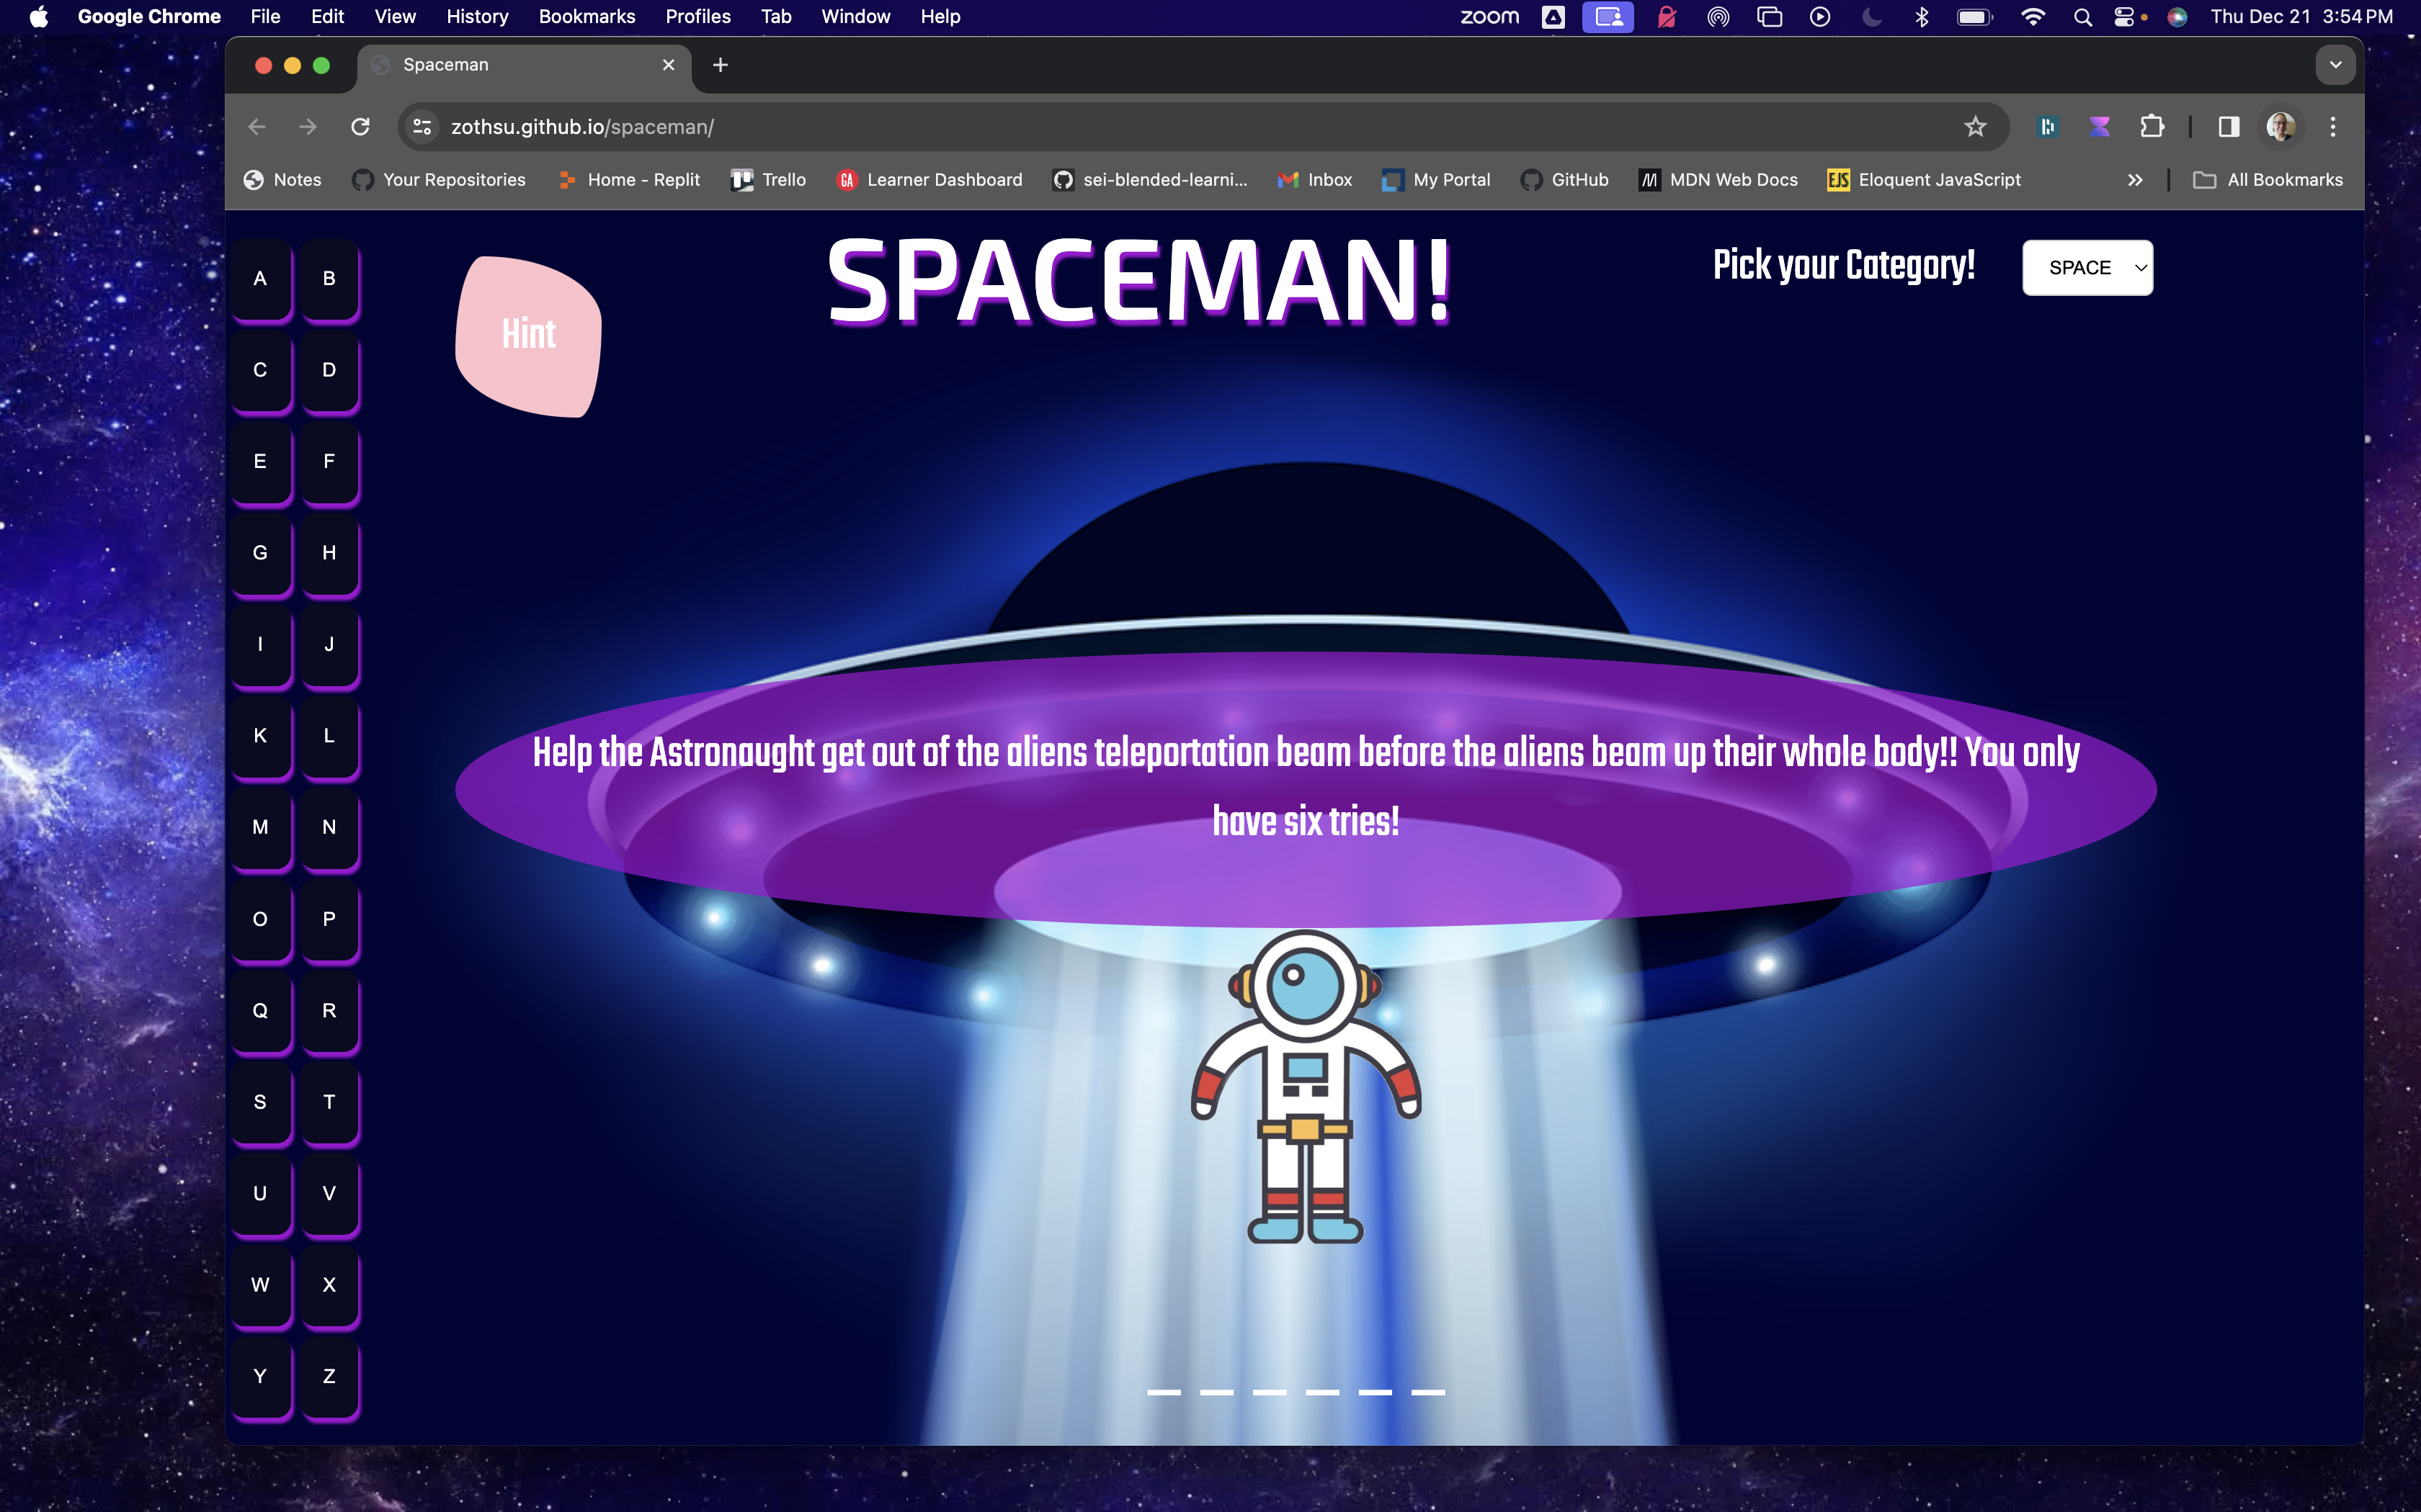Open the All Bookmarks folder

point(2268,180)
